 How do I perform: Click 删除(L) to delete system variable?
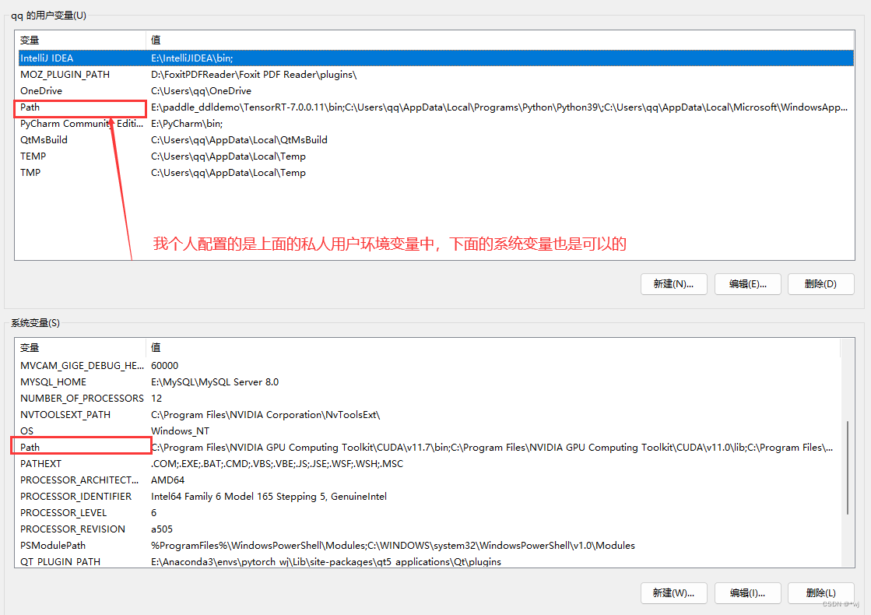820,592
